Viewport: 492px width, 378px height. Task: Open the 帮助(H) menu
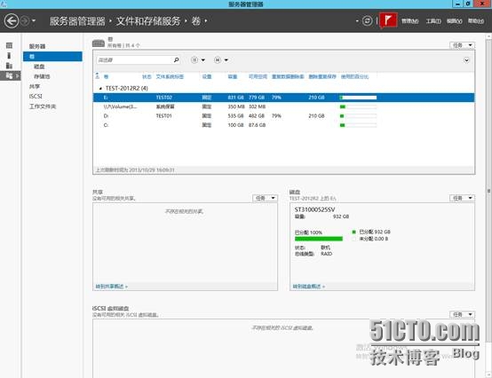[476, 21]
